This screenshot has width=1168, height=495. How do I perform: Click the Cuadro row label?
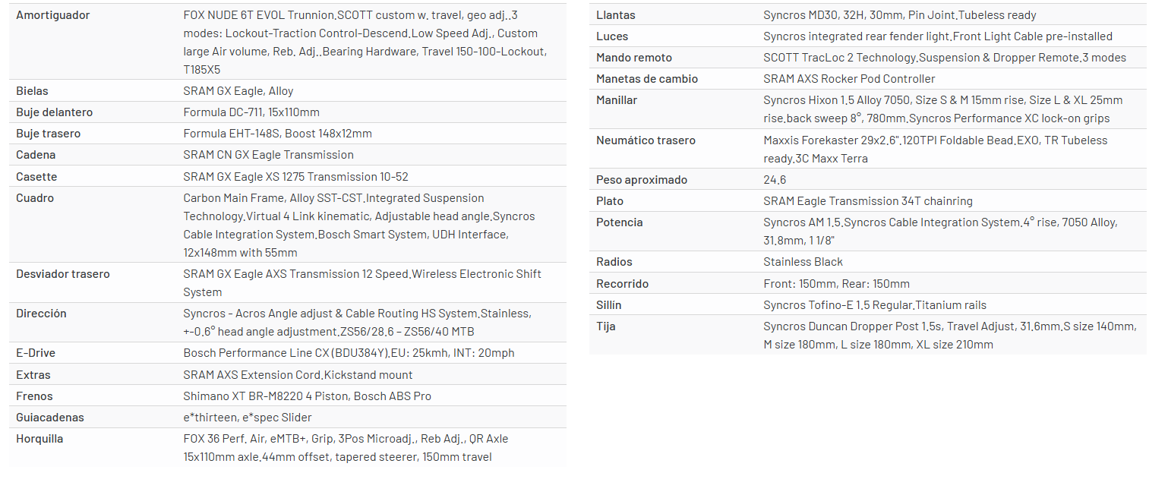pos(35,198)
